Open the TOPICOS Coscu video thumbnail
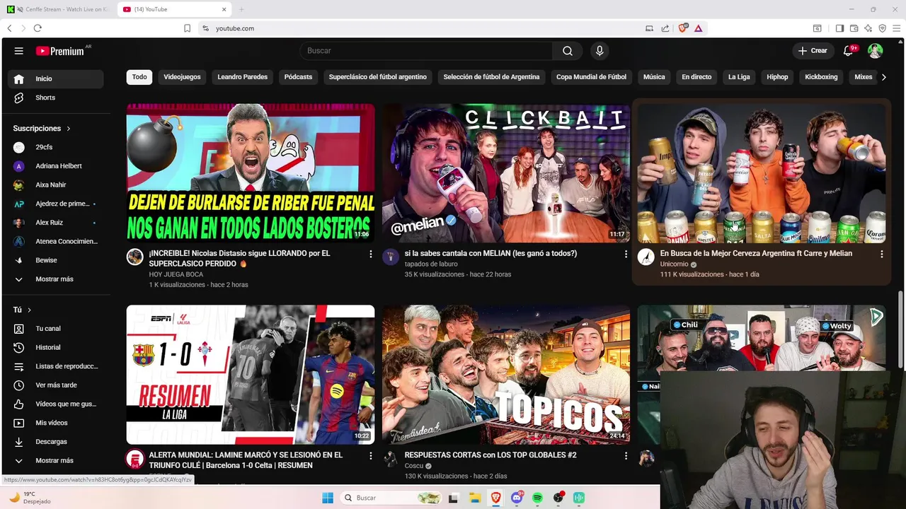This screenshot has height=509, width=906. 506,375
